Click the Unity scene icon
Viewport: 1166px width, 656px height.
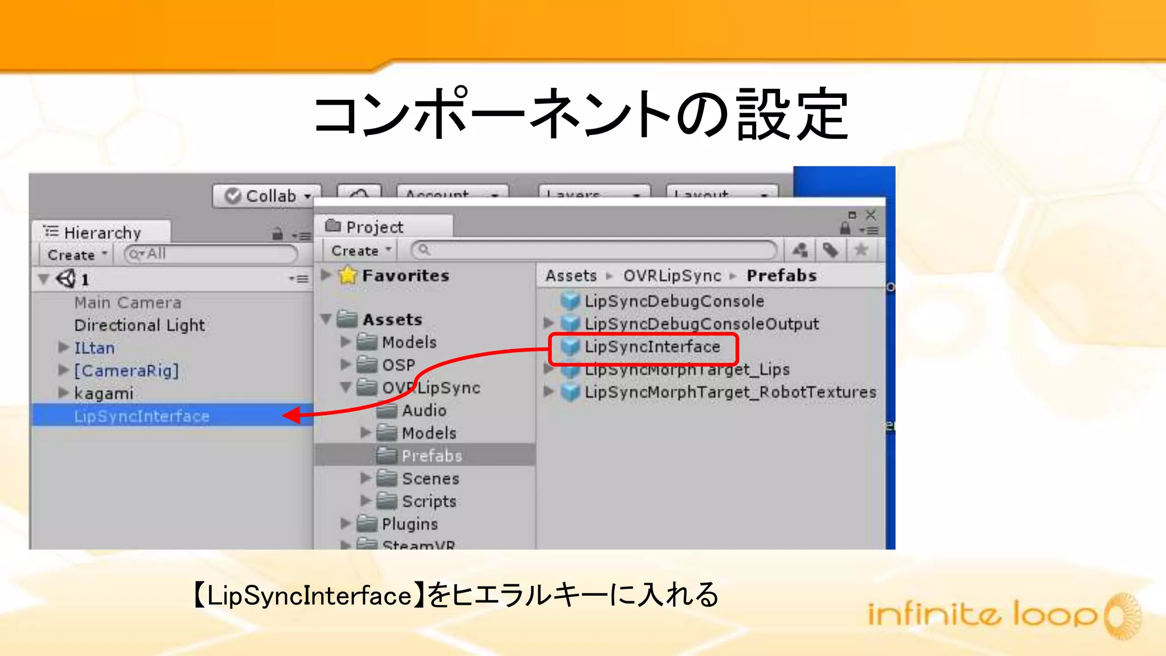65,278
